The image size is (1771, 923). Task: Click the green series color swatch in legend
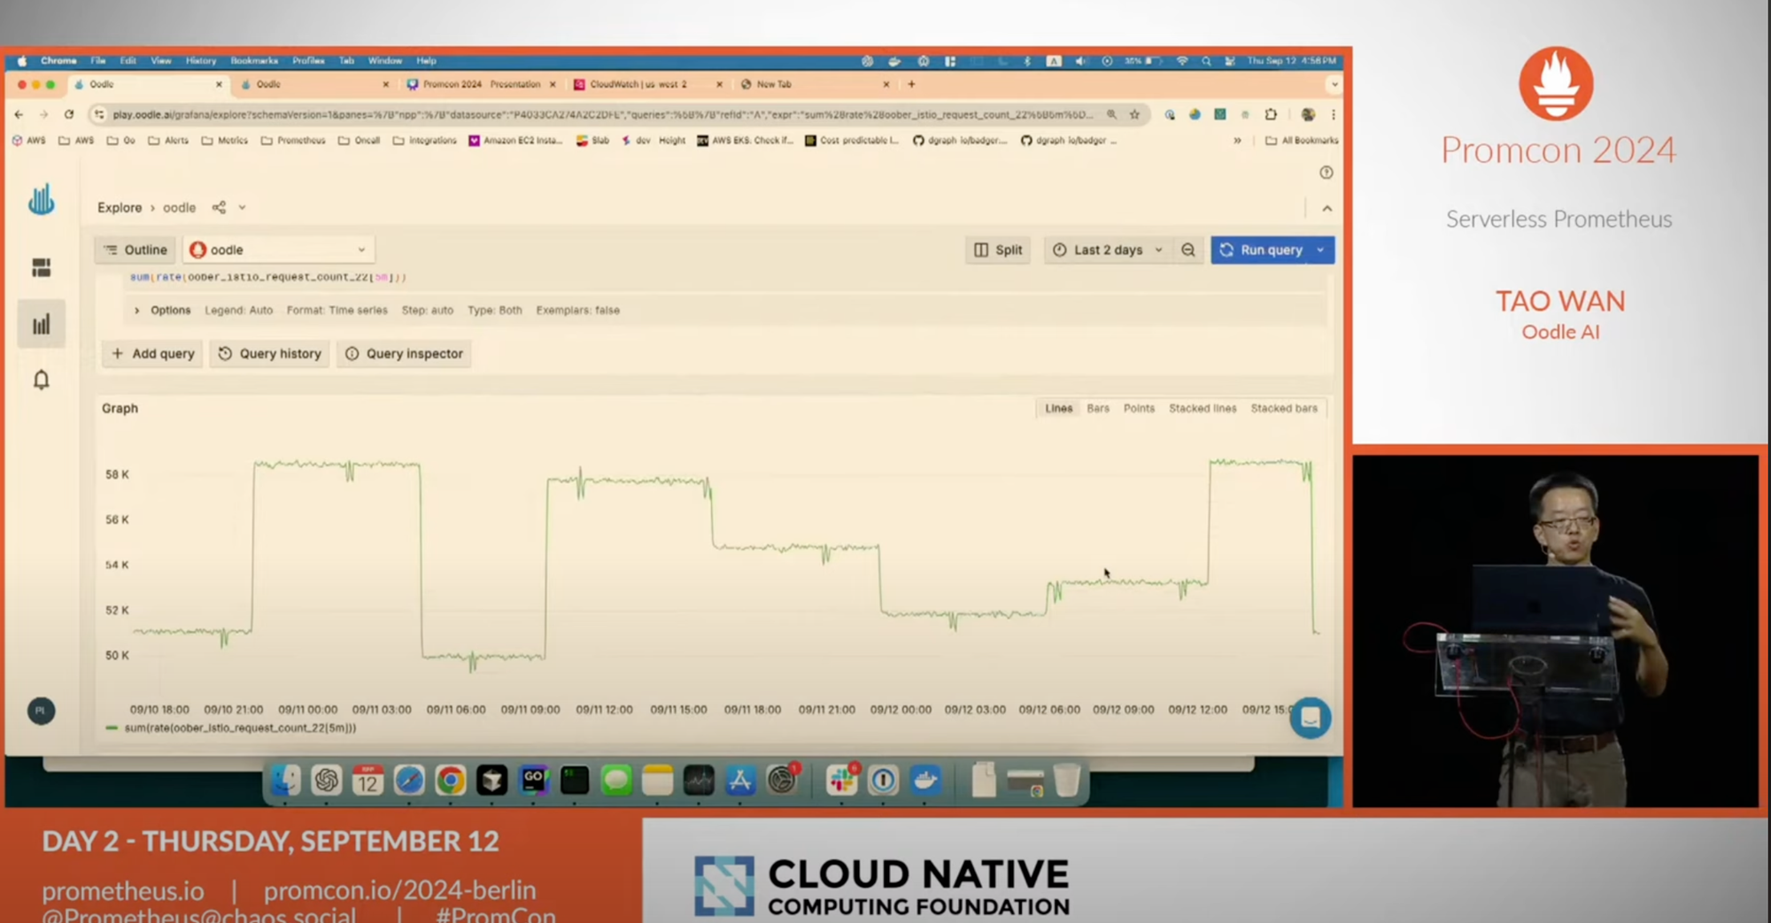pyautogui.click(x=112, y=728)
